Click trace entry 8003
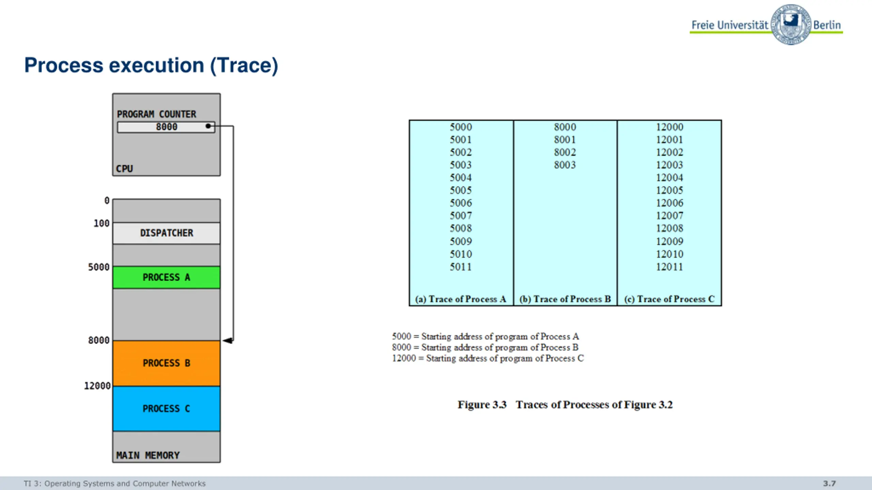Screen dimensions: 872x490 coord(565,165)
